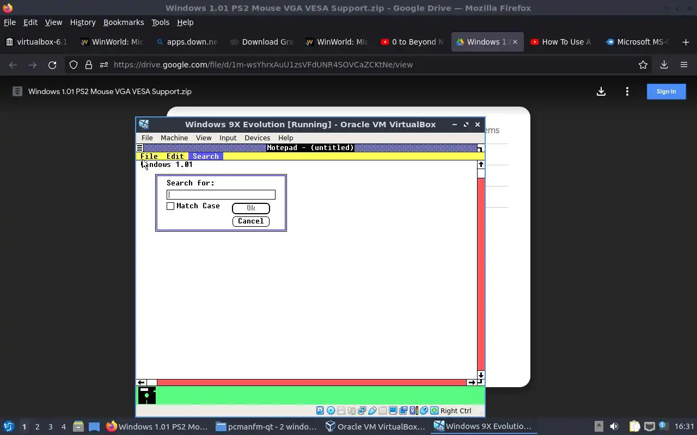Switch to the How To Use A tab

pos(561,42)
